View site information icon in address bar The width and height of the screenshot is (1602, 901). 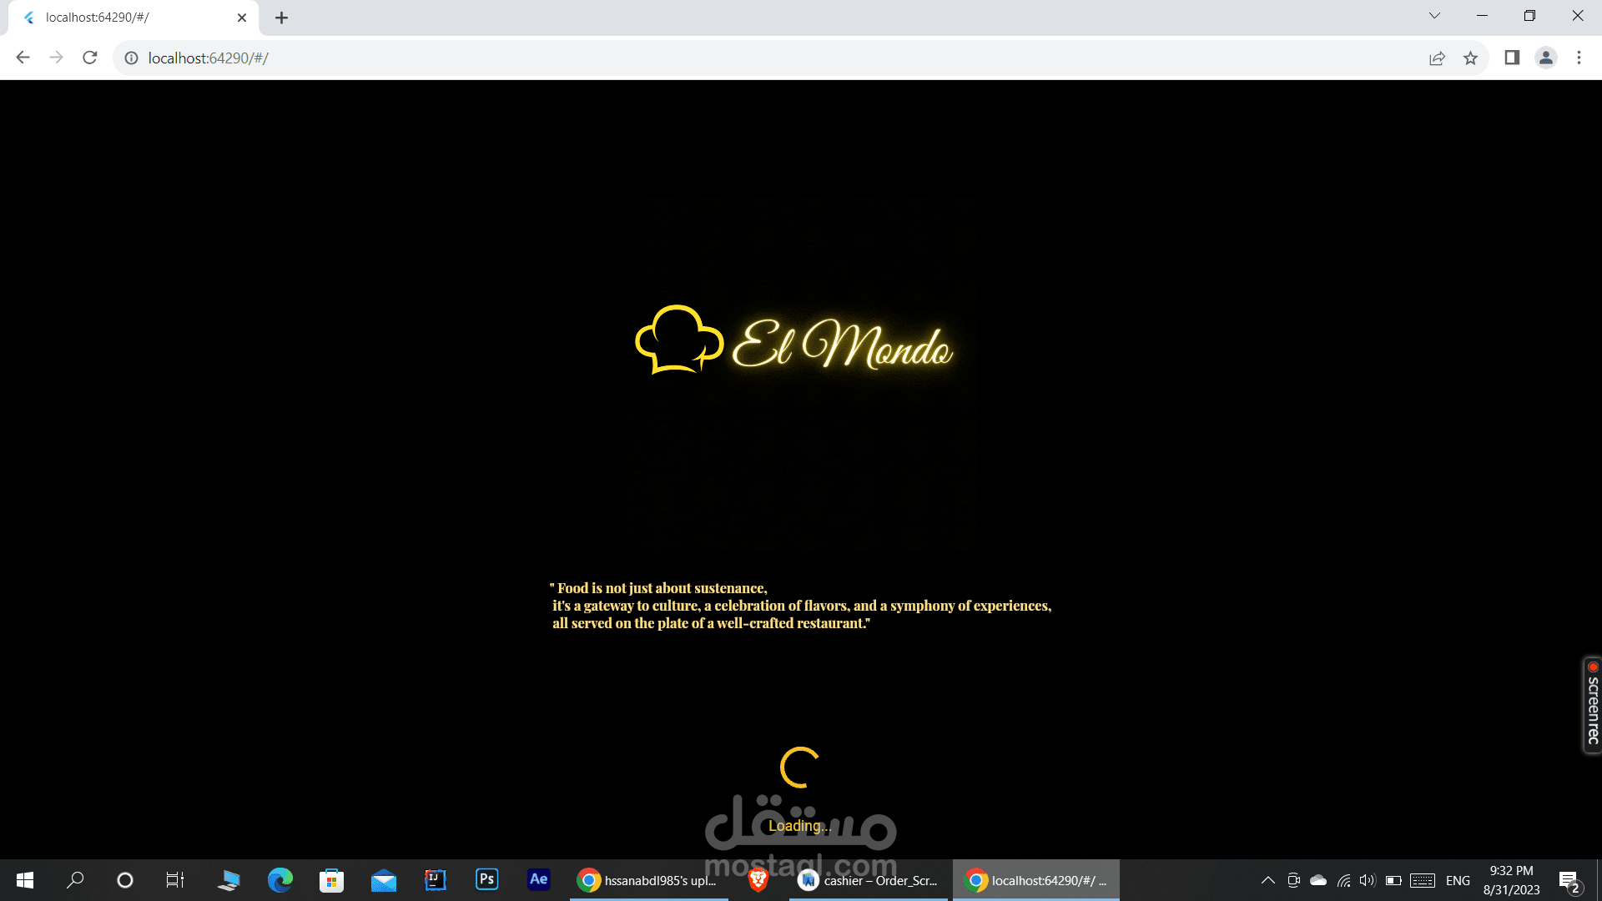tap(131, 58)
